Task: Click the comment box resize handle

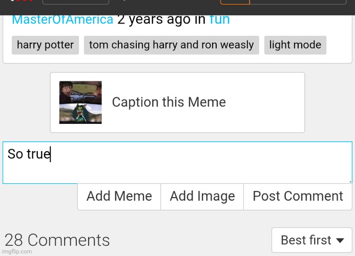Action: tap(350, 182)
